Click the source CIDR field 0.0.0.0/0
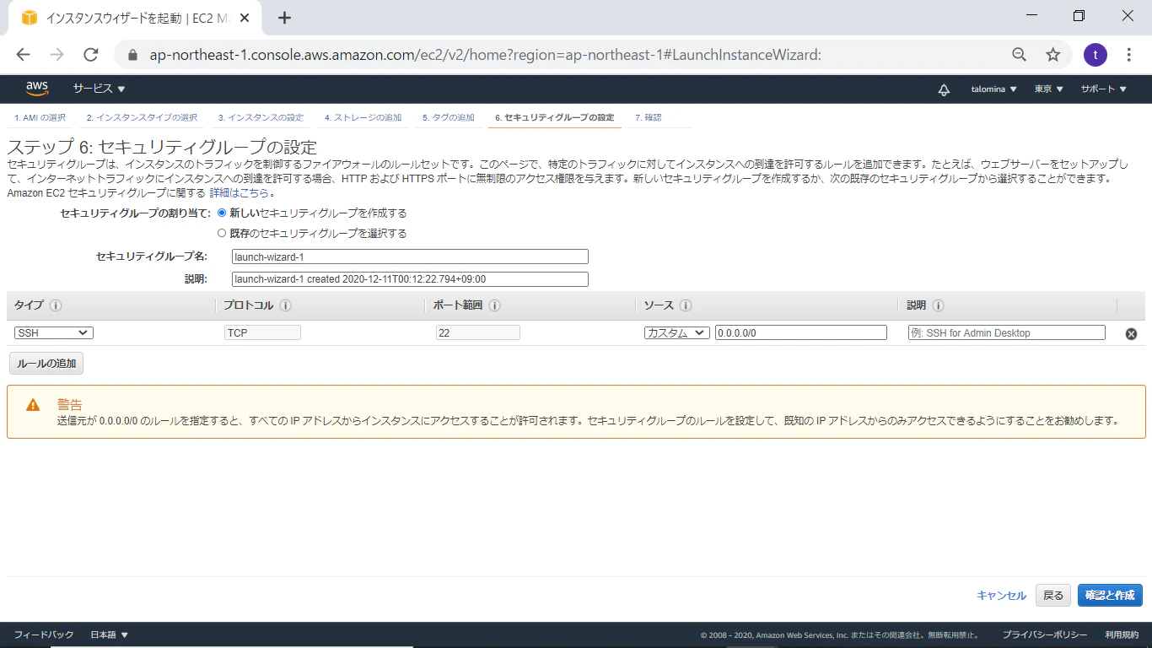Screen dimensions: 1152x648 (x=801, y=333)
